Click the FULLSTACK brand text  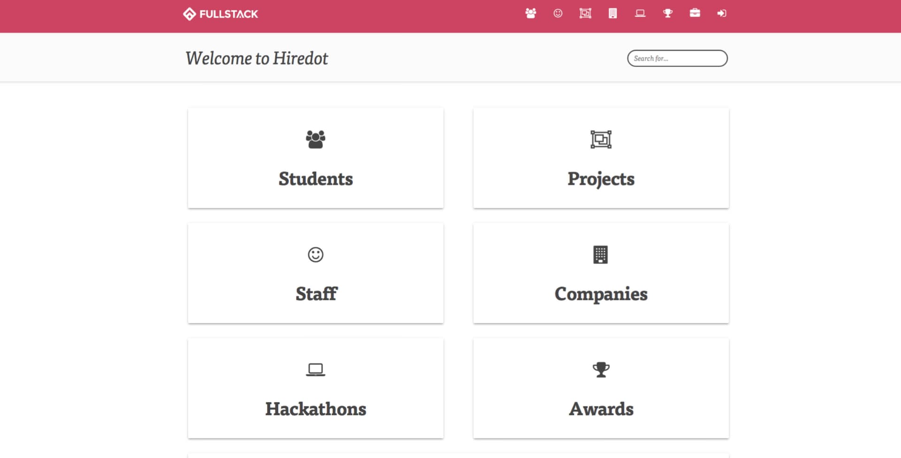click(229, 14)
